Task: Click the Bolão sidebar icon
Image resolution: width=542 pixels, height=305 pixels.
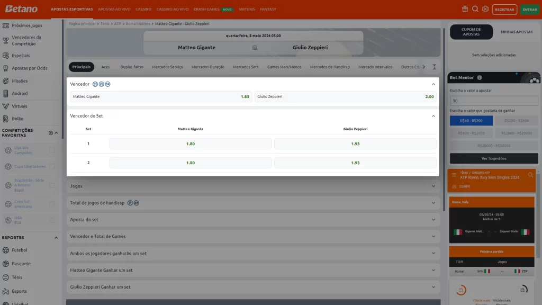Action: pyautogui.click(x=5, y=119)
